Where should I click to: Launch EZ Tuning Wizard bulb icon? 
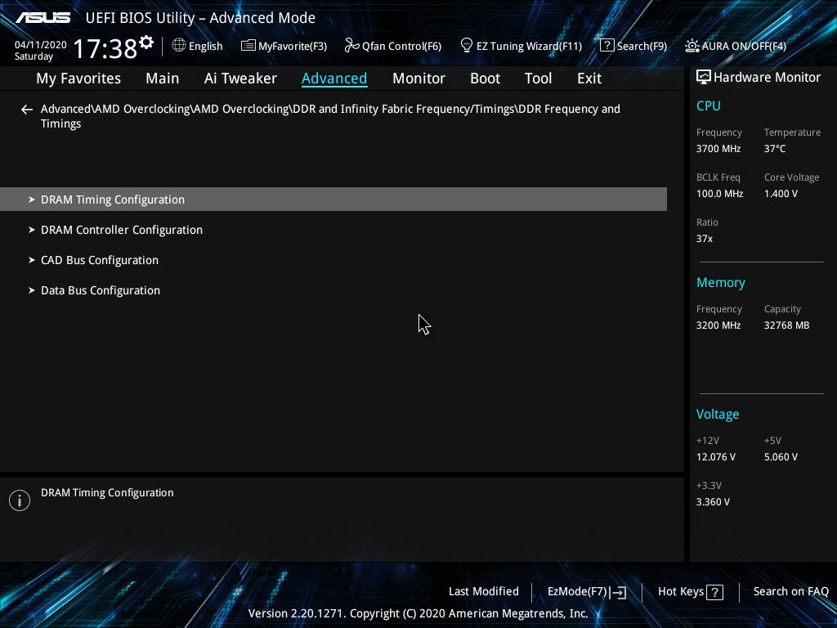tap(466, 46)
